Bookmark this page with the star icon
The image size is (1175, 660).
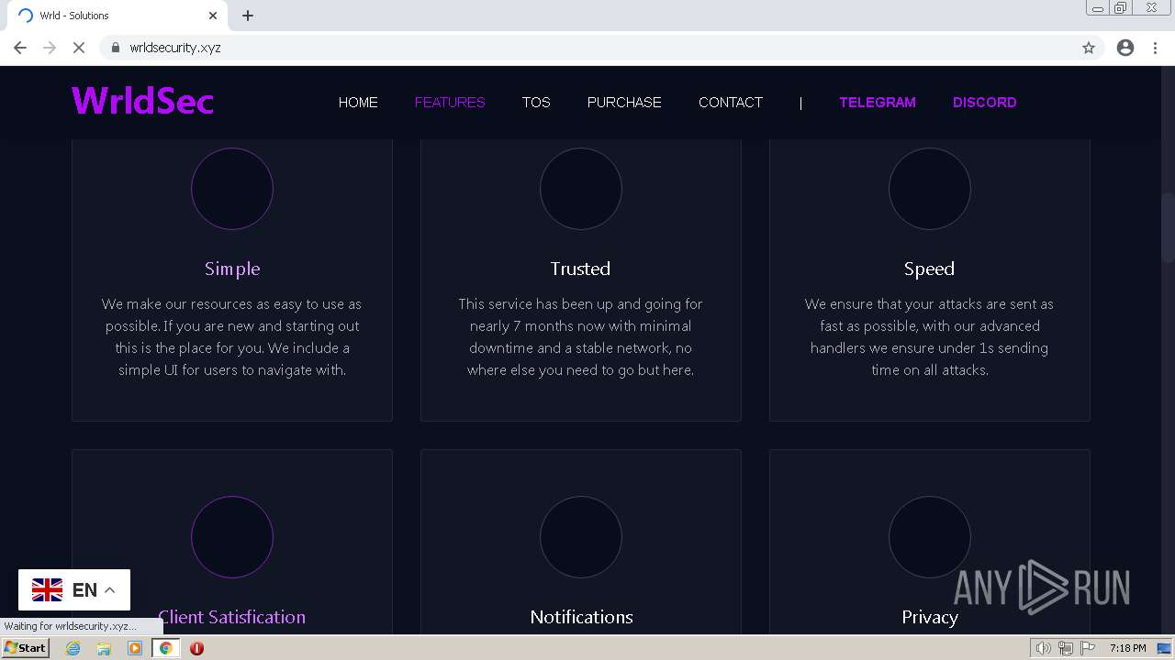point(1089,48)
